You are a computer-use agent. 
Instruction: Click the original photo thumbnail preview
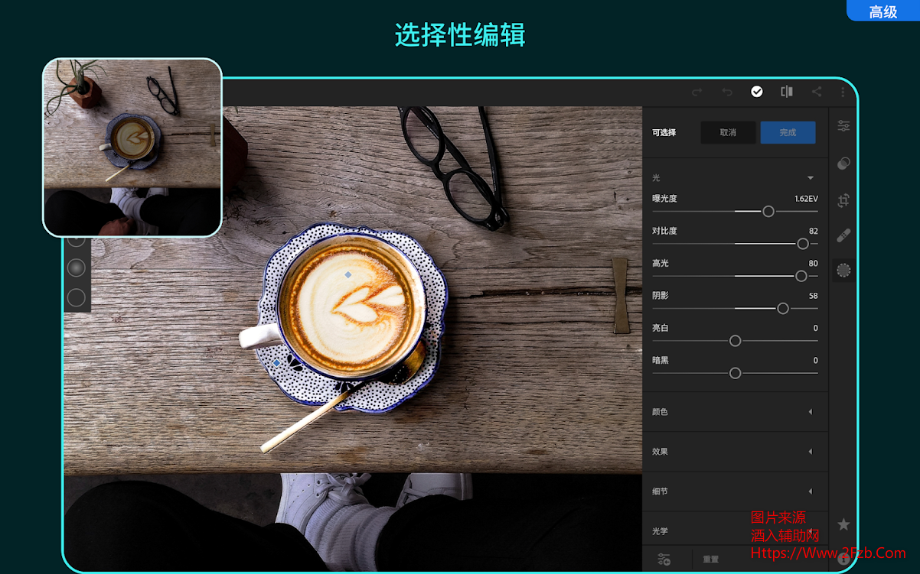click(x=132, y=148)
